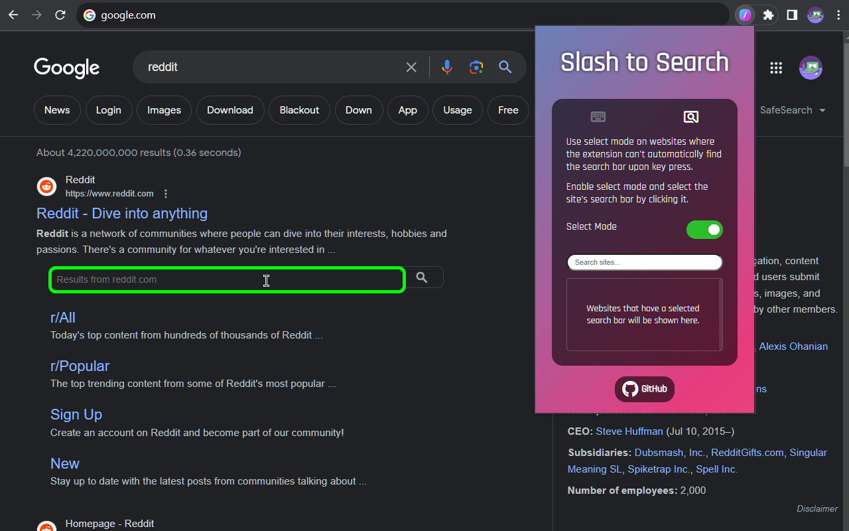
Task: Start voice search with microphone icon
Action: [447, 67]
